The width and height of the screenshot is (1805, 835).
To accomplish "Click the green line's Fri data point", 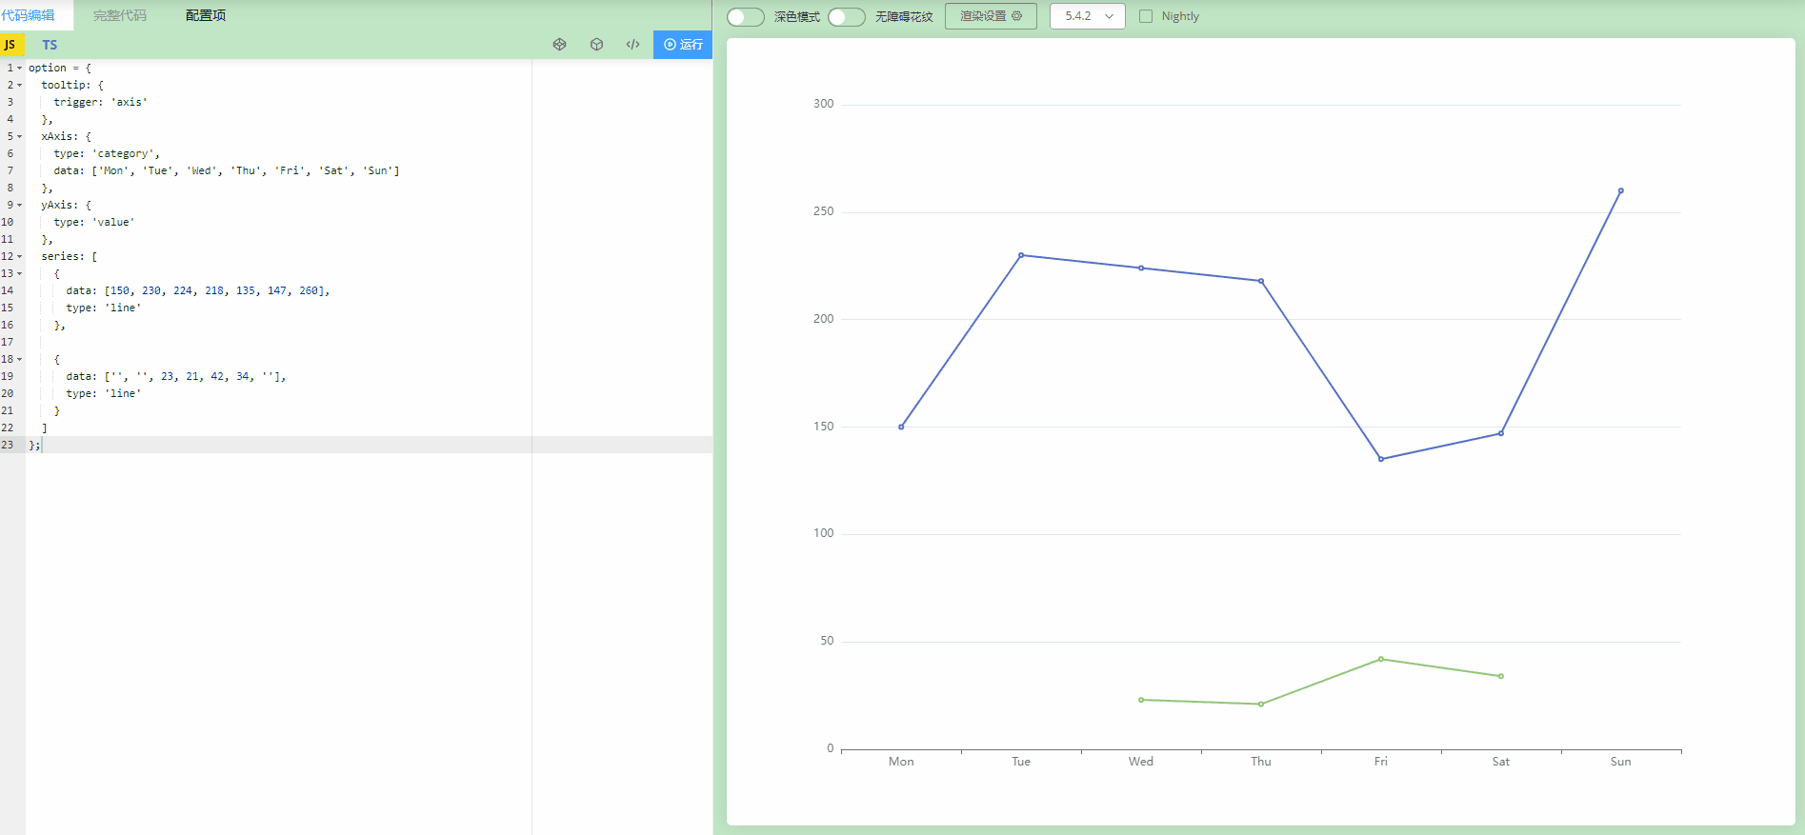I will (x=1380, y=659).
